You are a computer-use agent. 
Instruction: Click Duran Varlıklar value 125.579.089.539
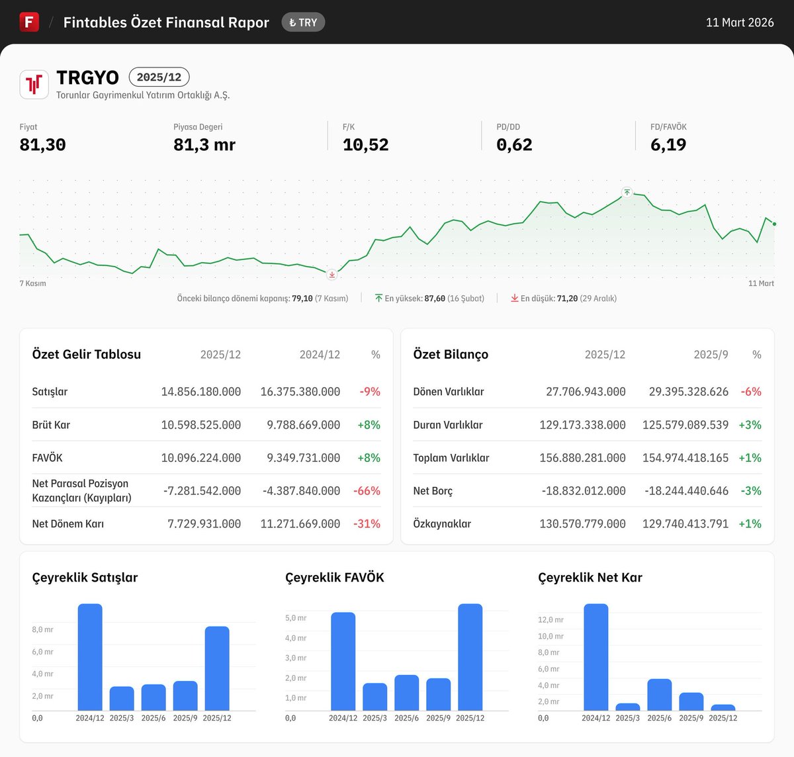click(x=685, y=425)
